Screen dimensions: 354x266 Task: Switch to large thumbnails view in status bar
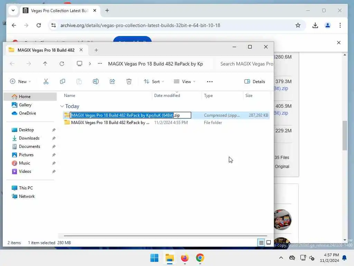pyautogui.click(x=268, y=242)
